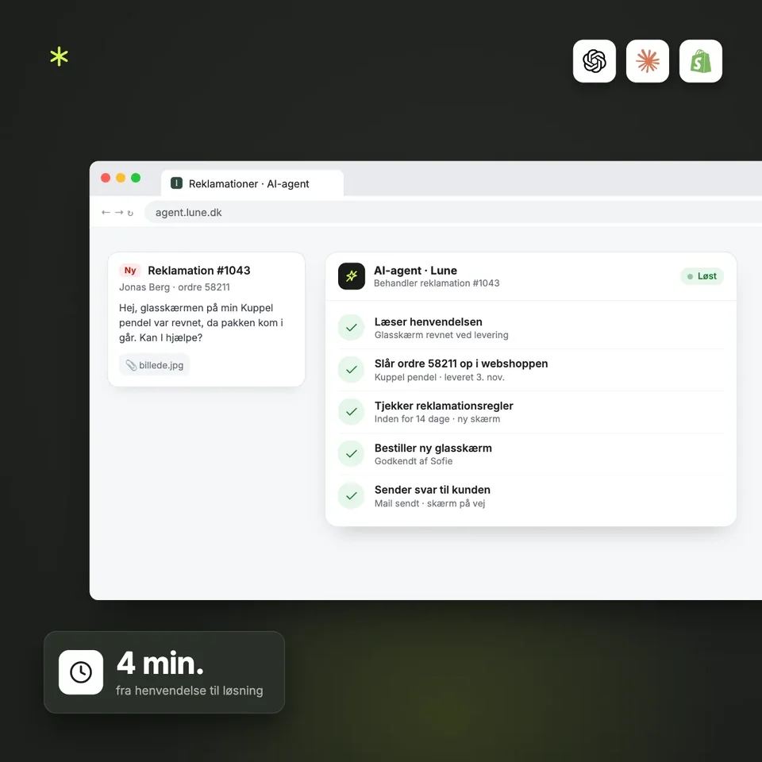The height and width of the screenshot is (762, 762).
Task: Click the caption fra henvendelse til løsning
Action: click(x=189, y=691)
